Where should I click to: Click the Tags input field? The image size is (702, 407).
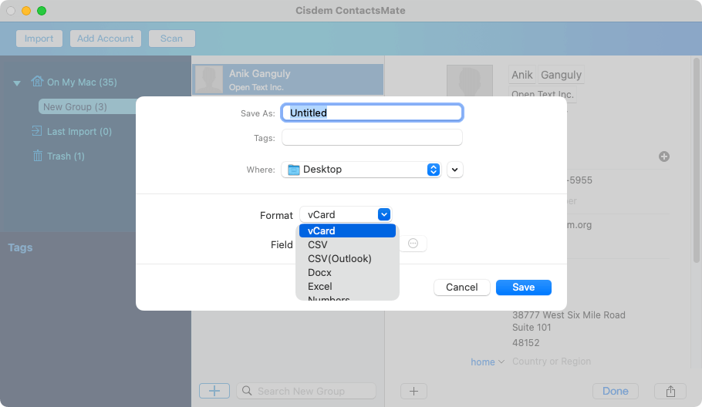click(372, 137)
